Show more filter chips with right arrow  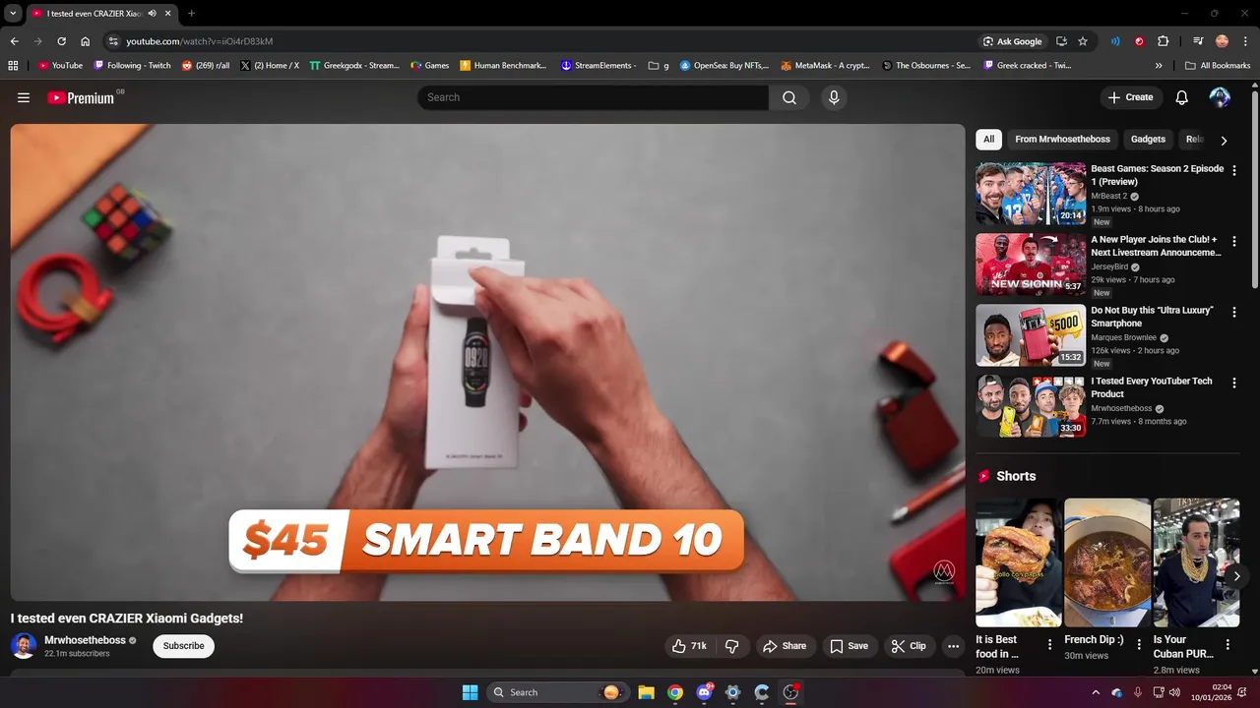1224,140
